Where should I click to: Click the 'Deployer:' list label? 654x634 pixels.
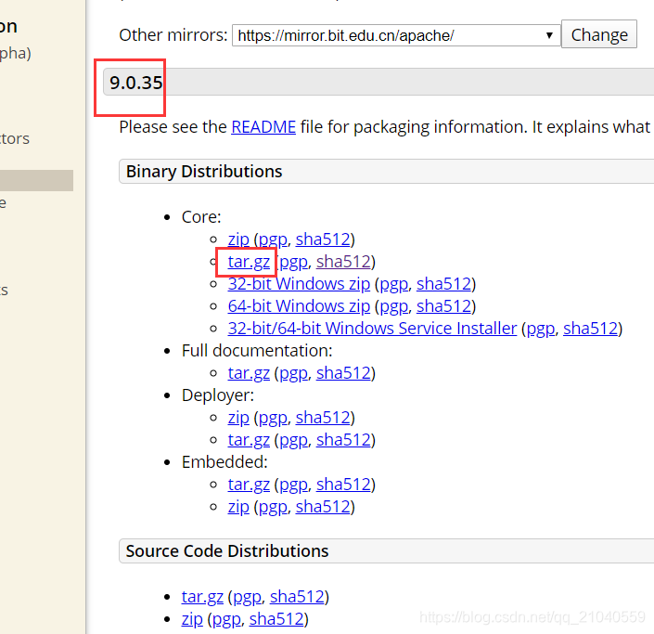click(218, 395)
